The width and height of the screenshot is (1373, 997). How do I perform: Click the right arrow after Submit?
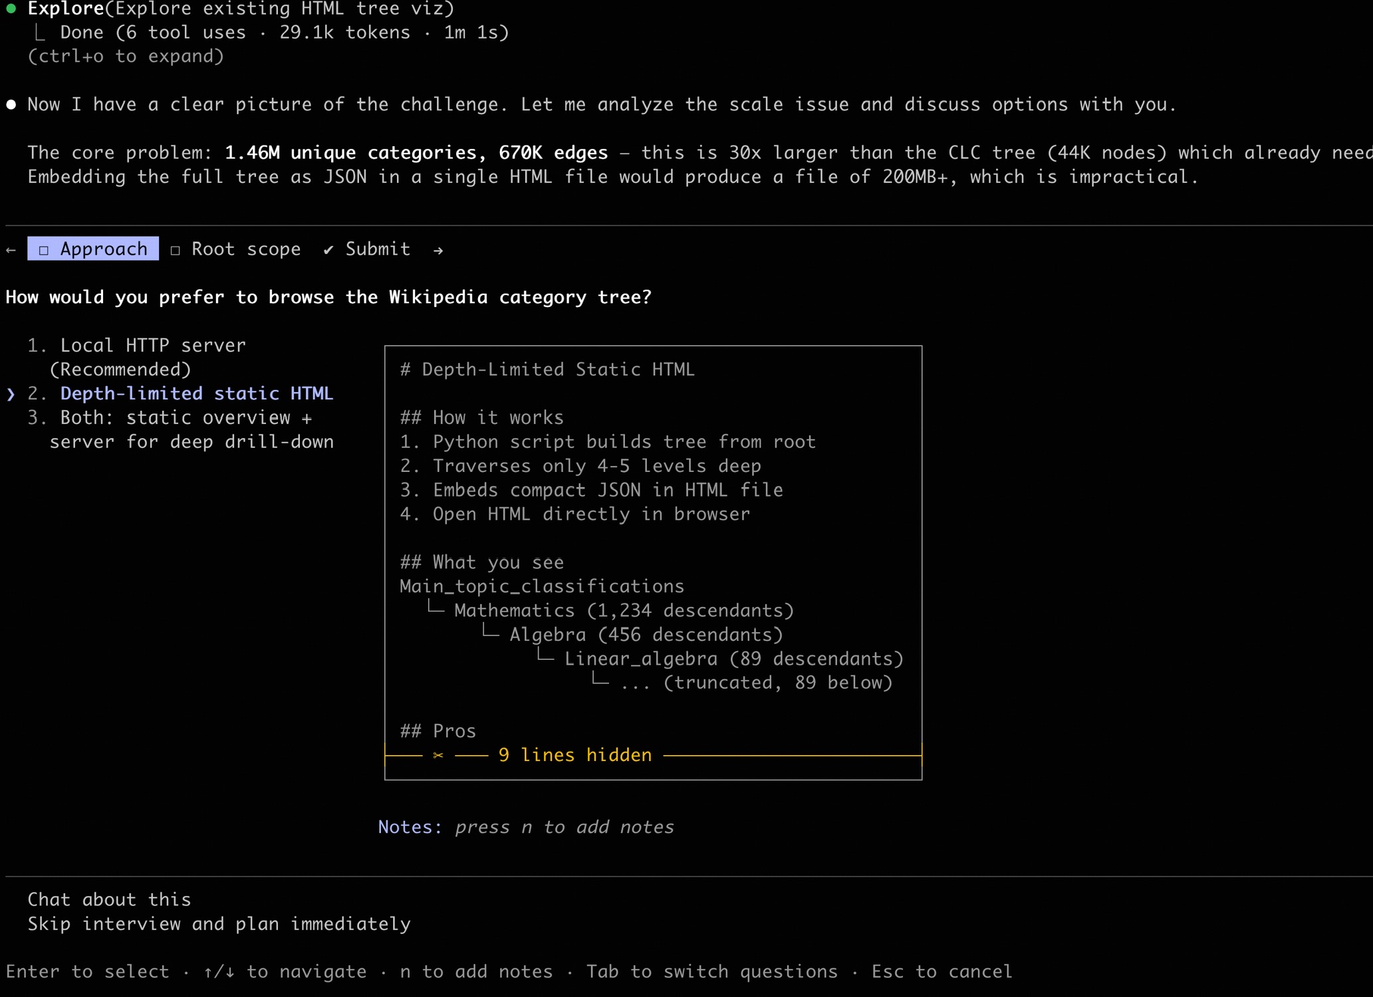click(438, 250)
